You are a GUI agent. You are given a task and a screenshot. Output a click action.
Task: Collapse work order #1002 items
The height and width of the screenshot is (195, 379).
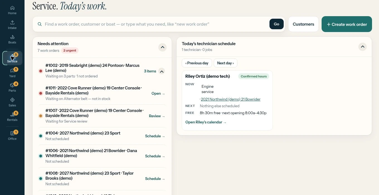tap(162, 71)
